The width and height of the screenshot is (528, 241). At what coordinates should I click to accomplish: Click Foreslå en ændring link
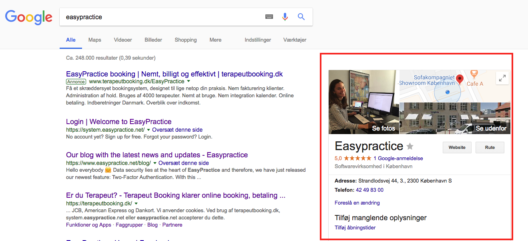click(357, 203)
